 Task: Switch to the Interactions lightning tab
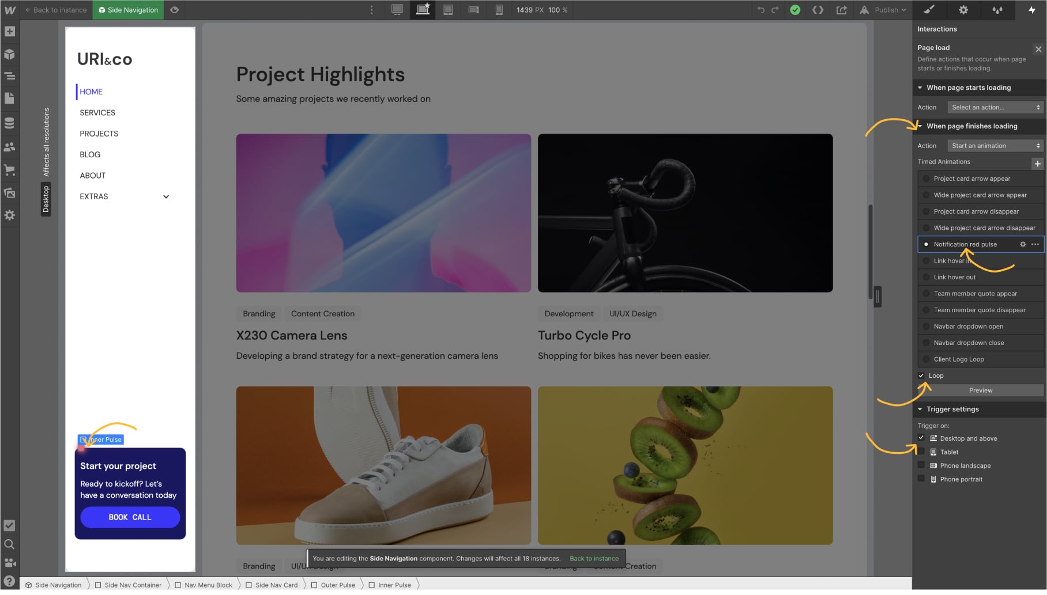click(x=1031, y=10)
